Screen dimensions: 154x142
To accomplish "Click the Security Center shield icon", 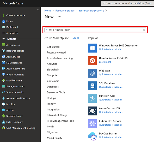I will pyautogui.click(x=4, y=116).
